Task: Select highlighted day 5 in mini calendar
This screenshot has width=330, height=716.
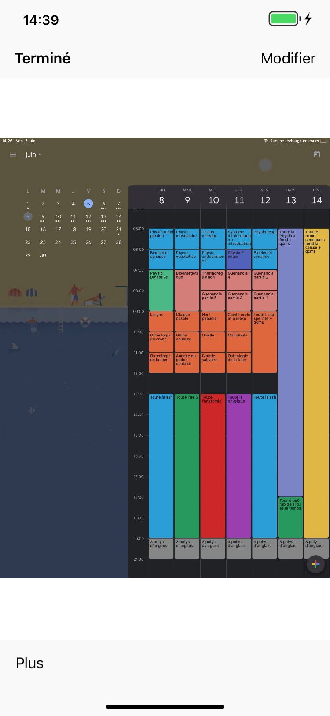Action: tap(88, 204)
